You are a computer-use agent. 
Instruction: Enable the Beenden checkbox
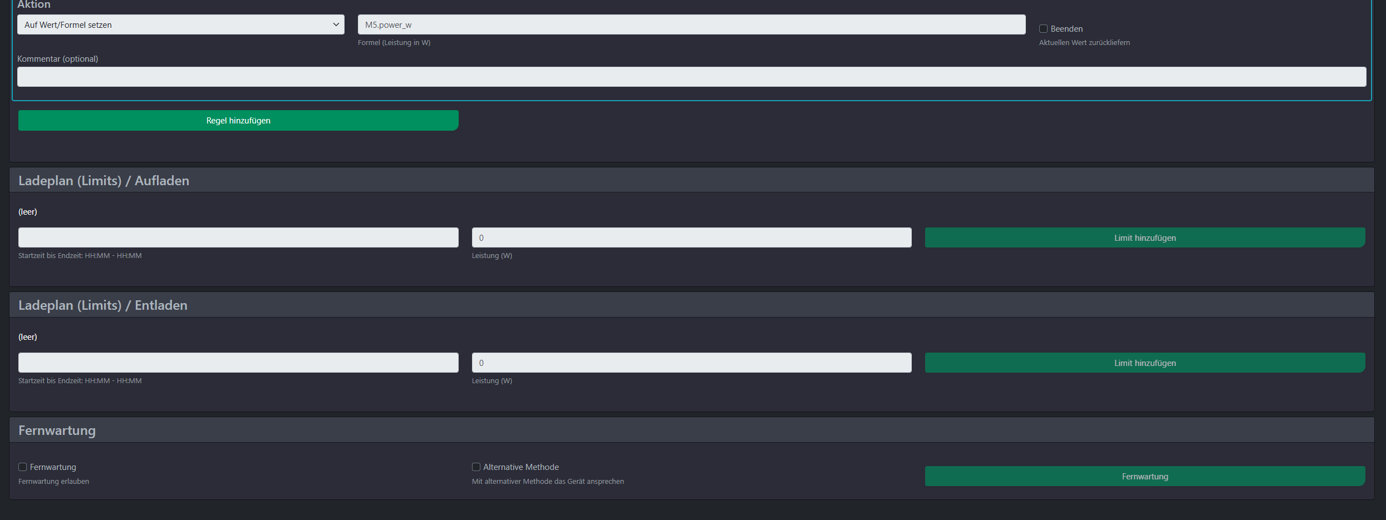[1043, 29]
